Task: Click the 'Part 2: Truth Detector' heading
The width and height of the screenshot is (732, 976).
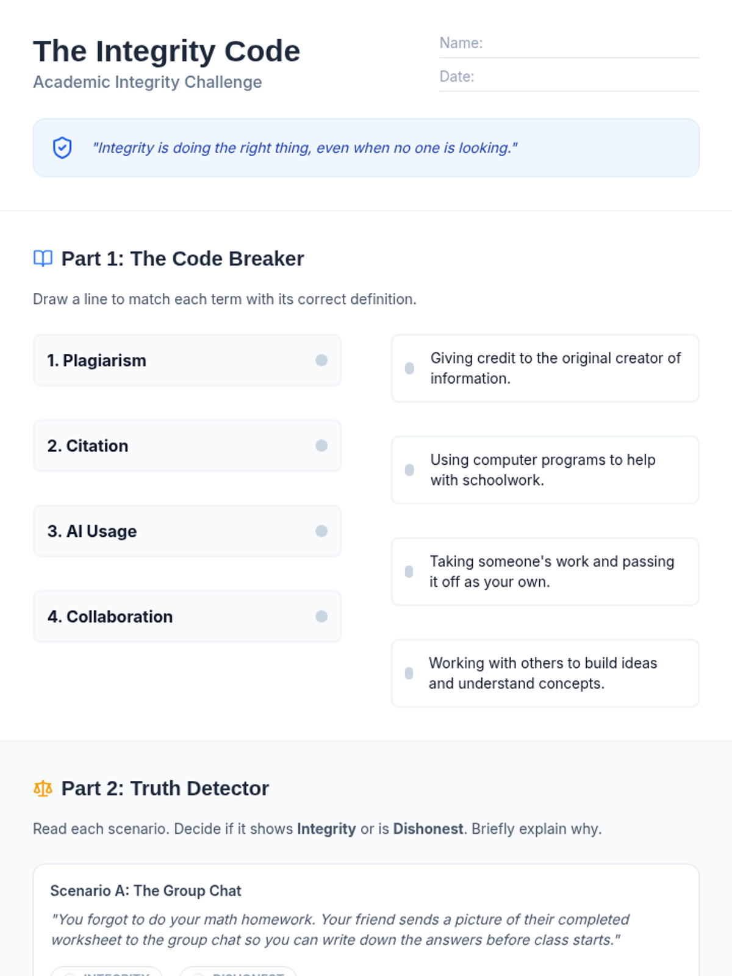Action: click(165, 789)
